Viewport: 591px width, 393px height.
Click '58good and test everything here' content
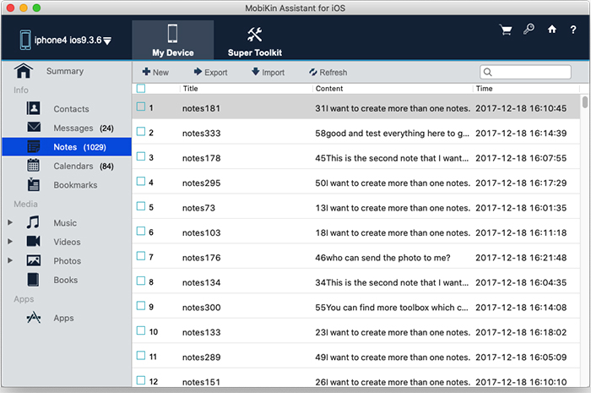[x=392, y=134]
